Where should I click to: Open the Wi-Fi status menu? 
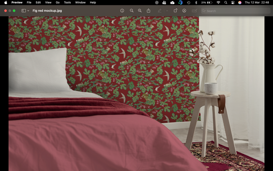pos(218,2)
